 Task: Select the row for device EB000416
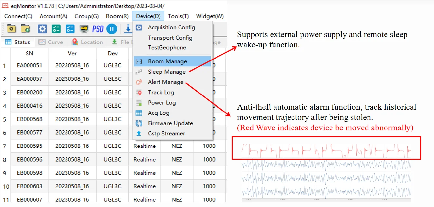tap(30, 106)
